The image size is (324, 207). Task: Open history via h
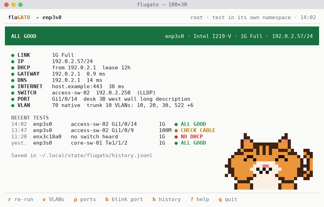coord(167,199)
